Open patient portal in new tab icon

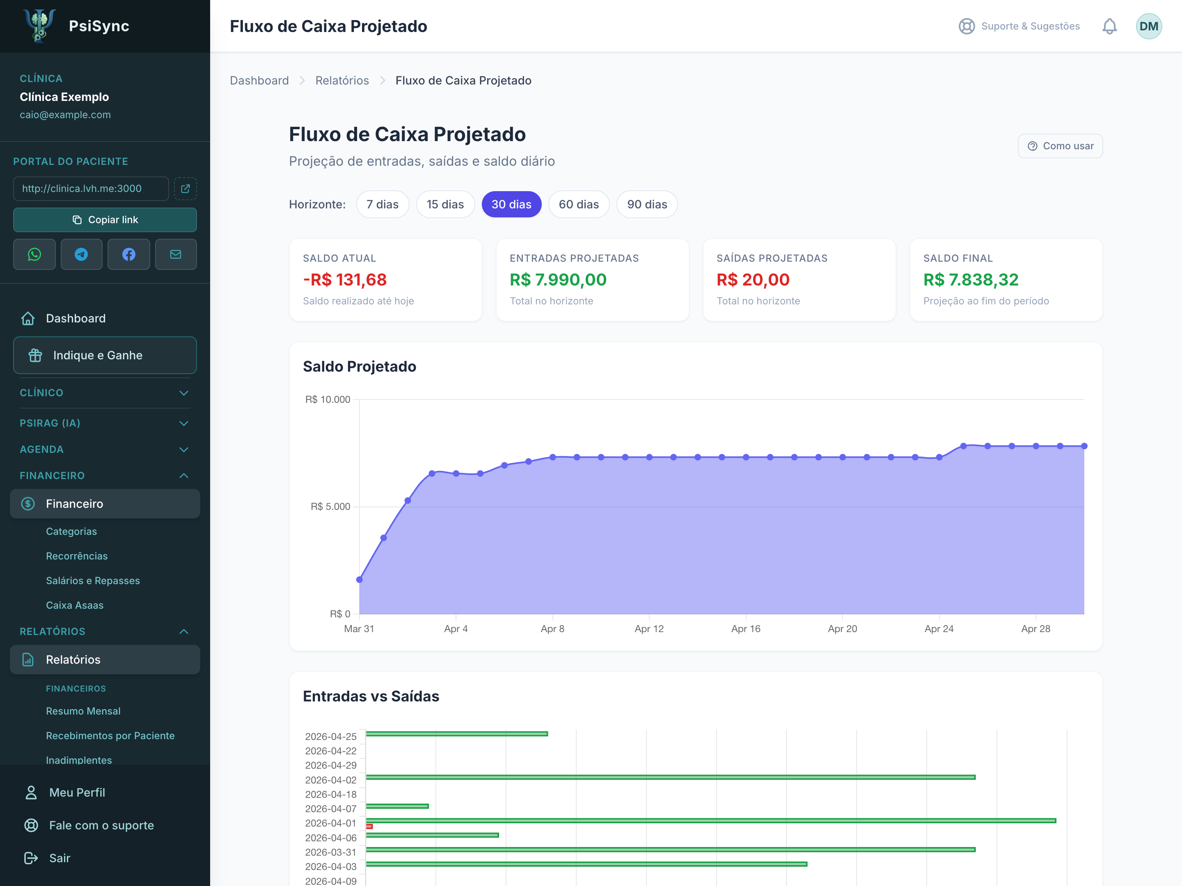coord(186,189)
